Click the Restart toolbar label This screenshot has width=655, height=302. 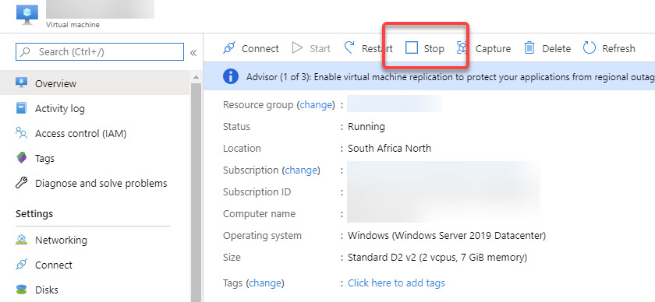[x=377, y=49]
